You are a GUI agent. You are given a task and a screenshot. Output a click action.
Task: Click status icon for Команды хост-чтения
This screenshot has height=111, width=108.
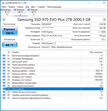(x=4, y=77)
